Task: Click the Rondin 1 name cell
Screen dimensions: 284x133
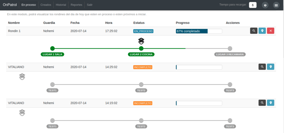Action: click(14, 31)
